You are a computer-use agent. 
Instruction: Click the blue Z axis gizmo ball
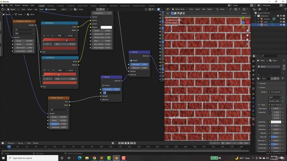tap(243, 22)
